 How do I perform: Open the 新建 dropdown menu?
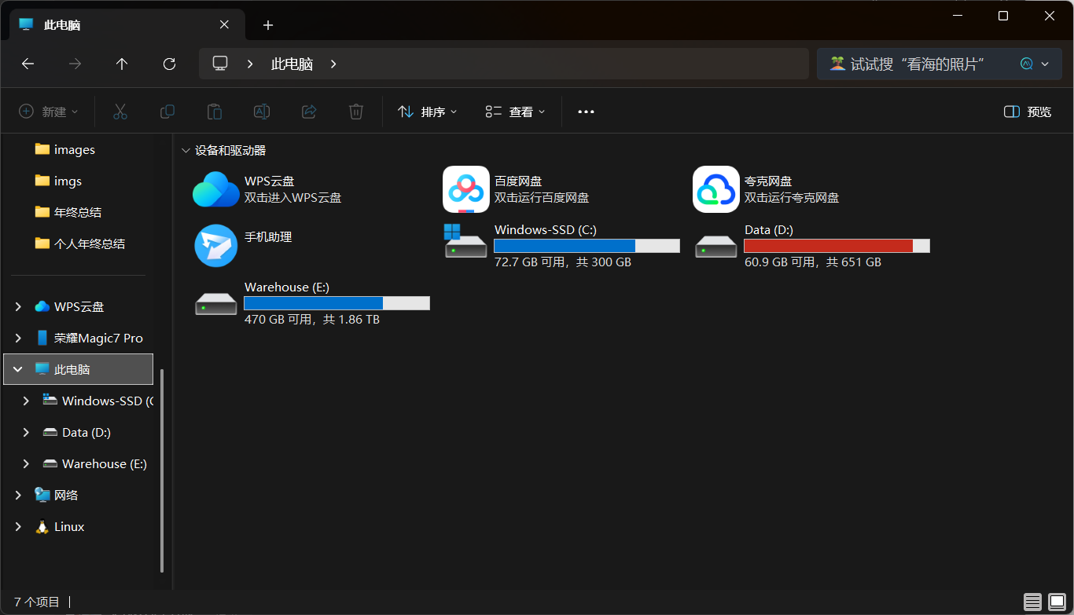(x=49, y=112)
